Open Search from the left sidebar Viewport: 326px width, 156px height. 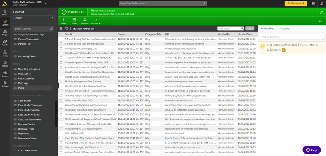click(x=5, y=64)
